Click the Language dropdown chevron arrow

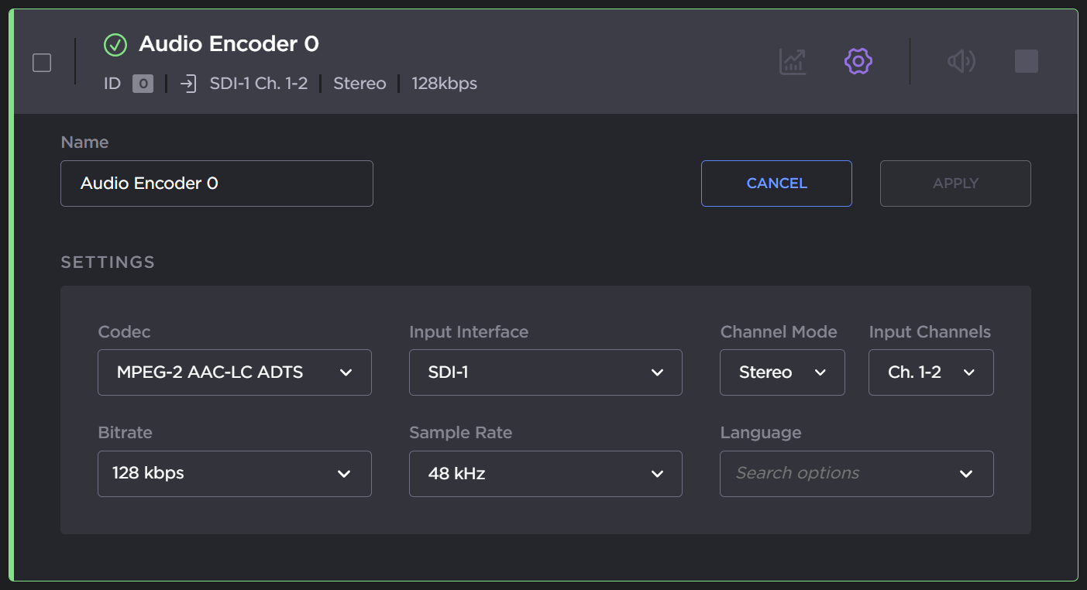coord(966,474)
